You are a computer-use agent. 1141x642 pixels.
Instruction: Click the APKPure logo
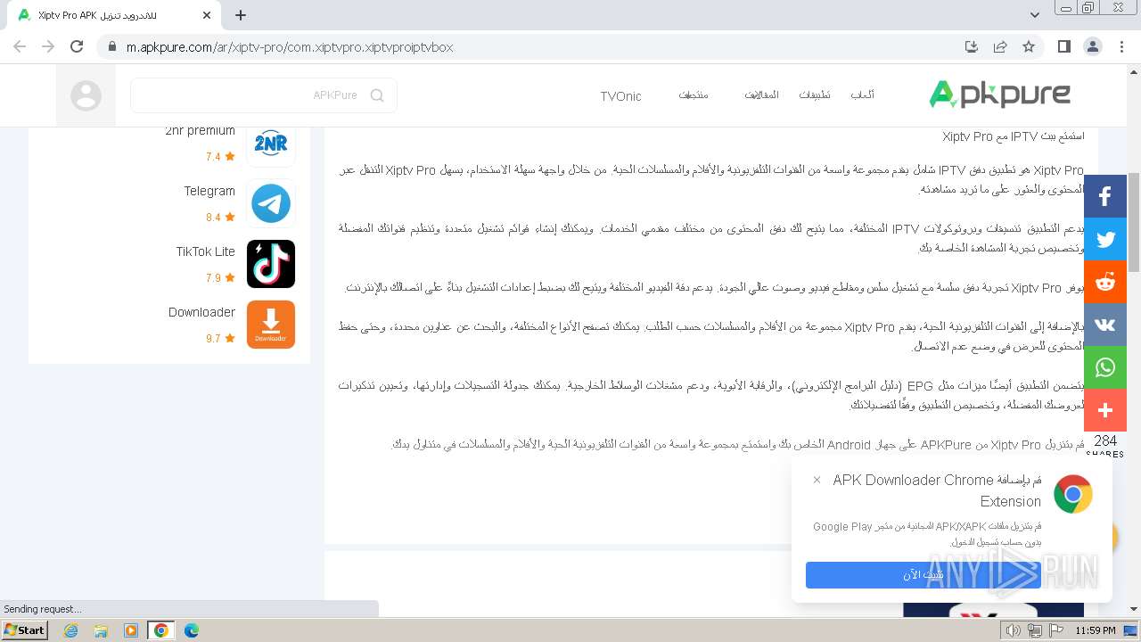(999, 95)
